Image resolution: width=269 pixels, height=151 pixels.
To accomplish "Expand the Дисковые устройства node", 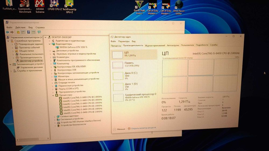I will (50, 51).
